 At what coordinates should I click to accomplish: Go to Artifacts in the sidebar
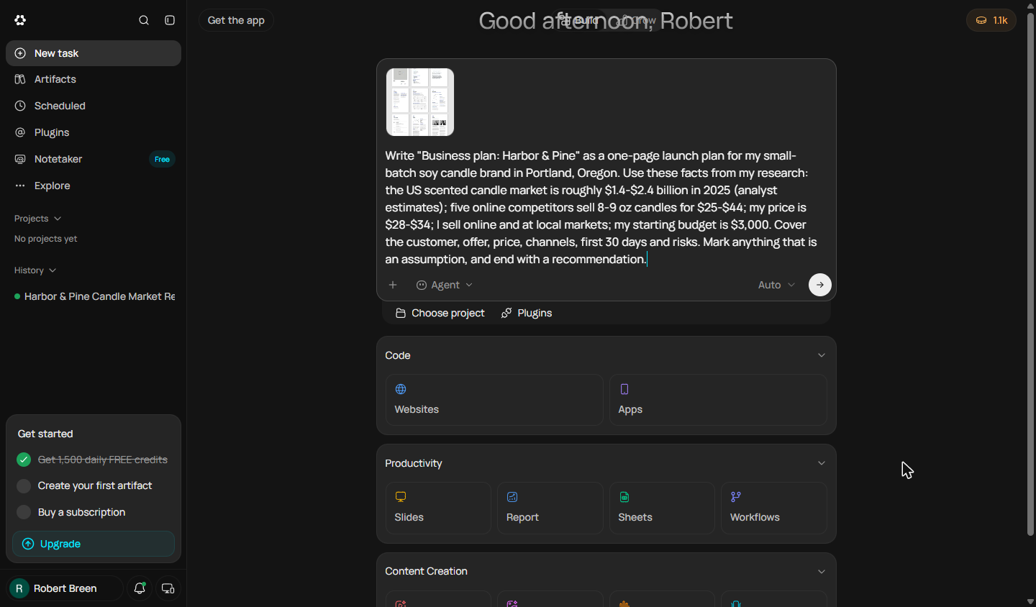(x=94, y=79)
